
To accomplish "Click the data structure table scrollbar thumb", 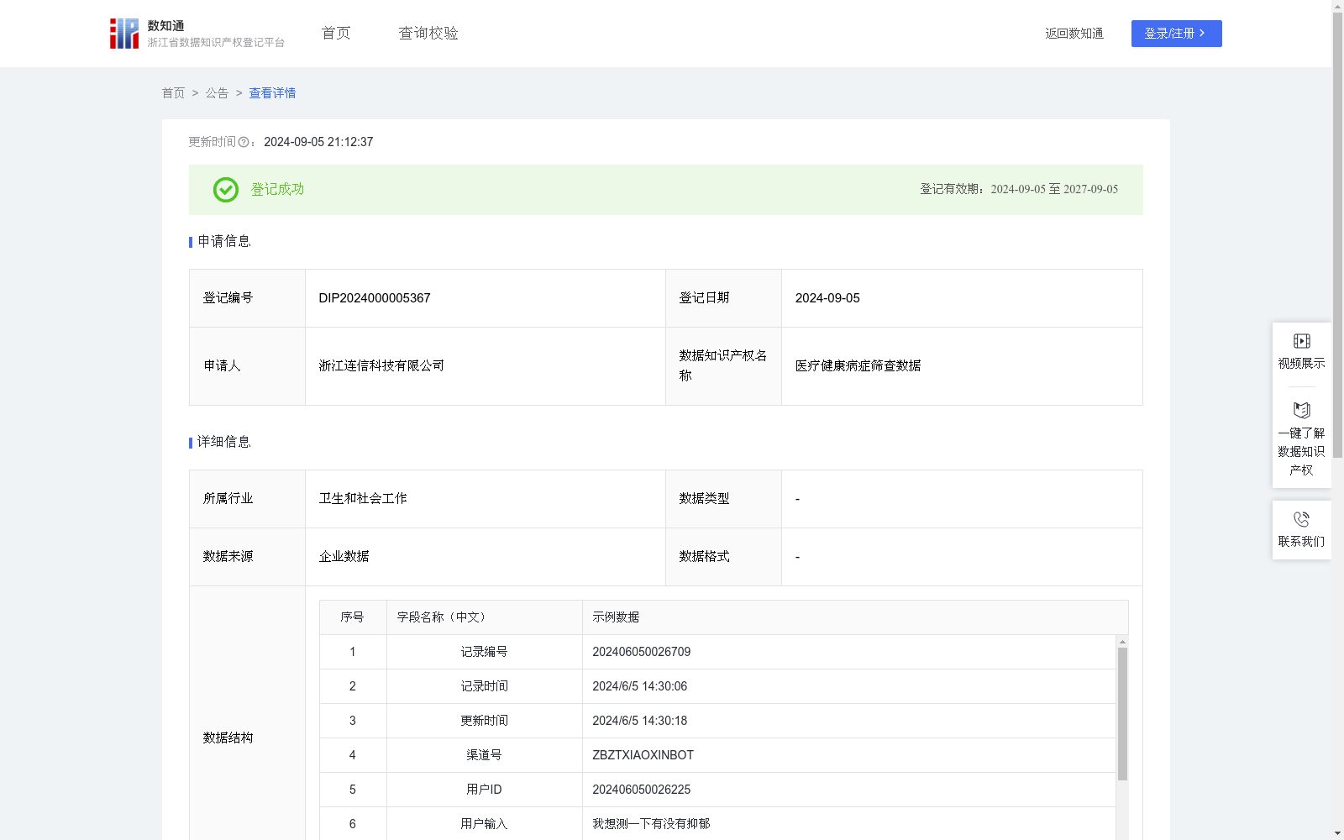I will (x=1122, y=714).
